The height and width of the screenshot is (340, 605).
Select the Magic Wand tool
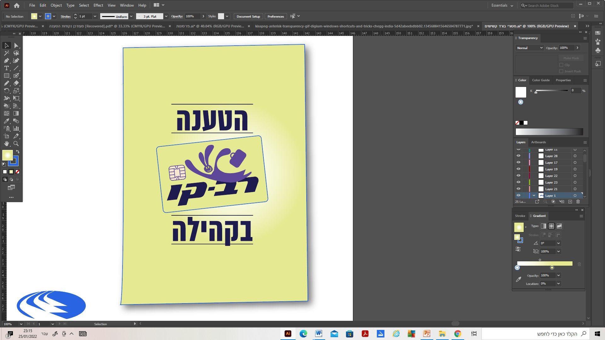6,53
